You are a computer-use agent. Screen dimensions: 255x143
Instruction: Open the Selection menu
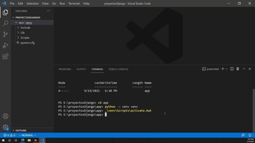[33, 4]
